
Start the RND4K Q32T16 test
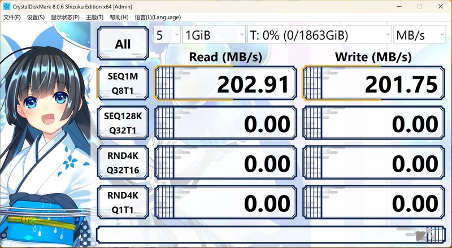[x=123, y=162]
